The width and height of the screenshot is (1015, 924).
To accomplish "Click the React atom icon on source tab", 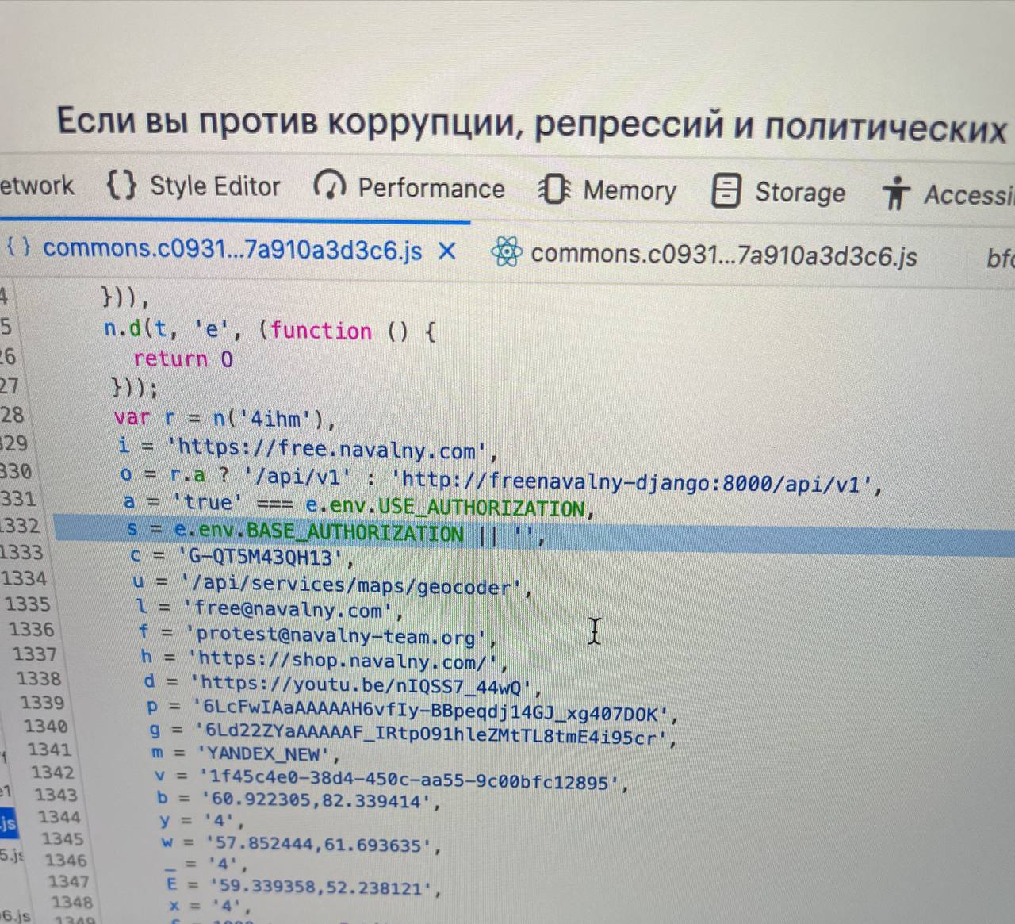I will (506, 253).
